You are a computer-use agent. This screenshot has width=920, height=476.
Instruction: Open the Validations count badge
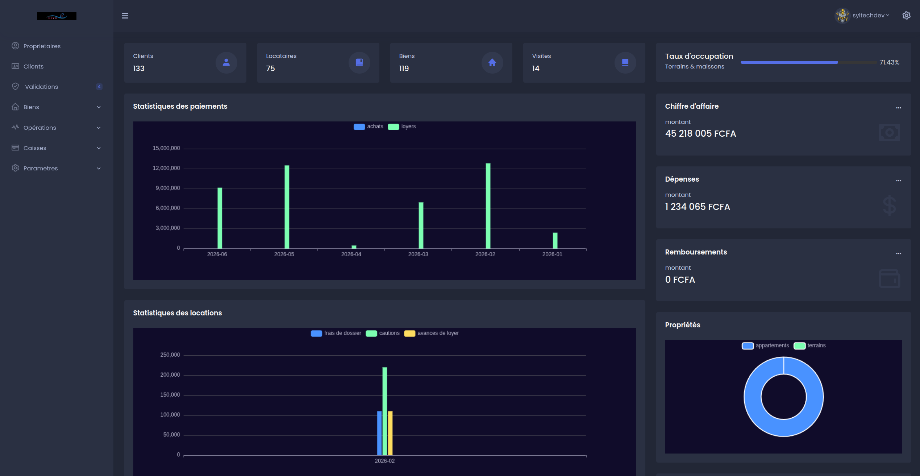tap(99, 87)
